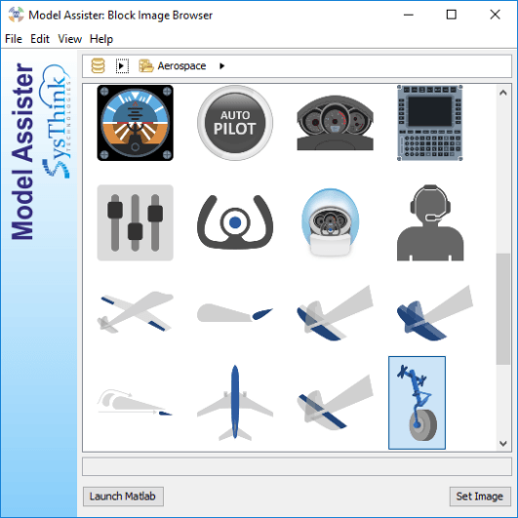Pick the landing gear wheel image
The width and height of the screenshot is (518, 518).
pyautogui.click(x=417, y=403)
